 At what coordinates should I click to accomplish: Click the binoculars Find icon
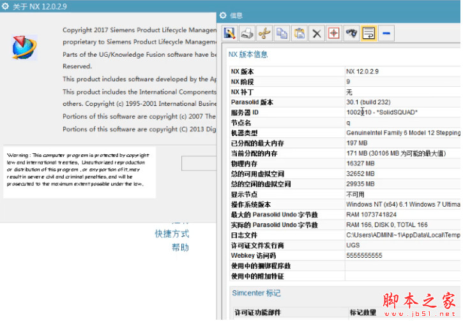pyautogui.click(x=351, y=33)
